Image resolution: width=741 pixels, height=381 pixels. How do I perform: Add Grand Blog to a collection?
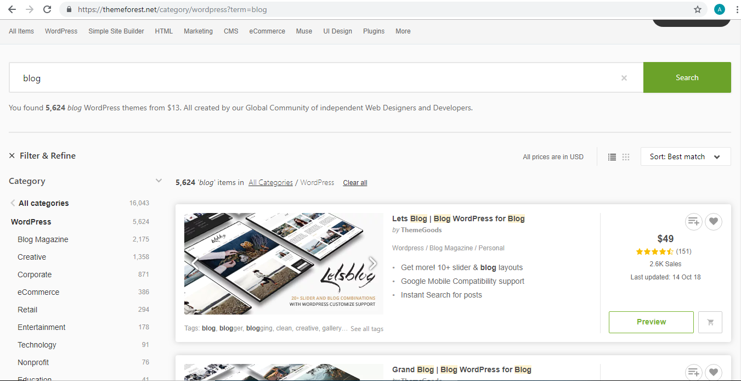click(x=694, y=372)
